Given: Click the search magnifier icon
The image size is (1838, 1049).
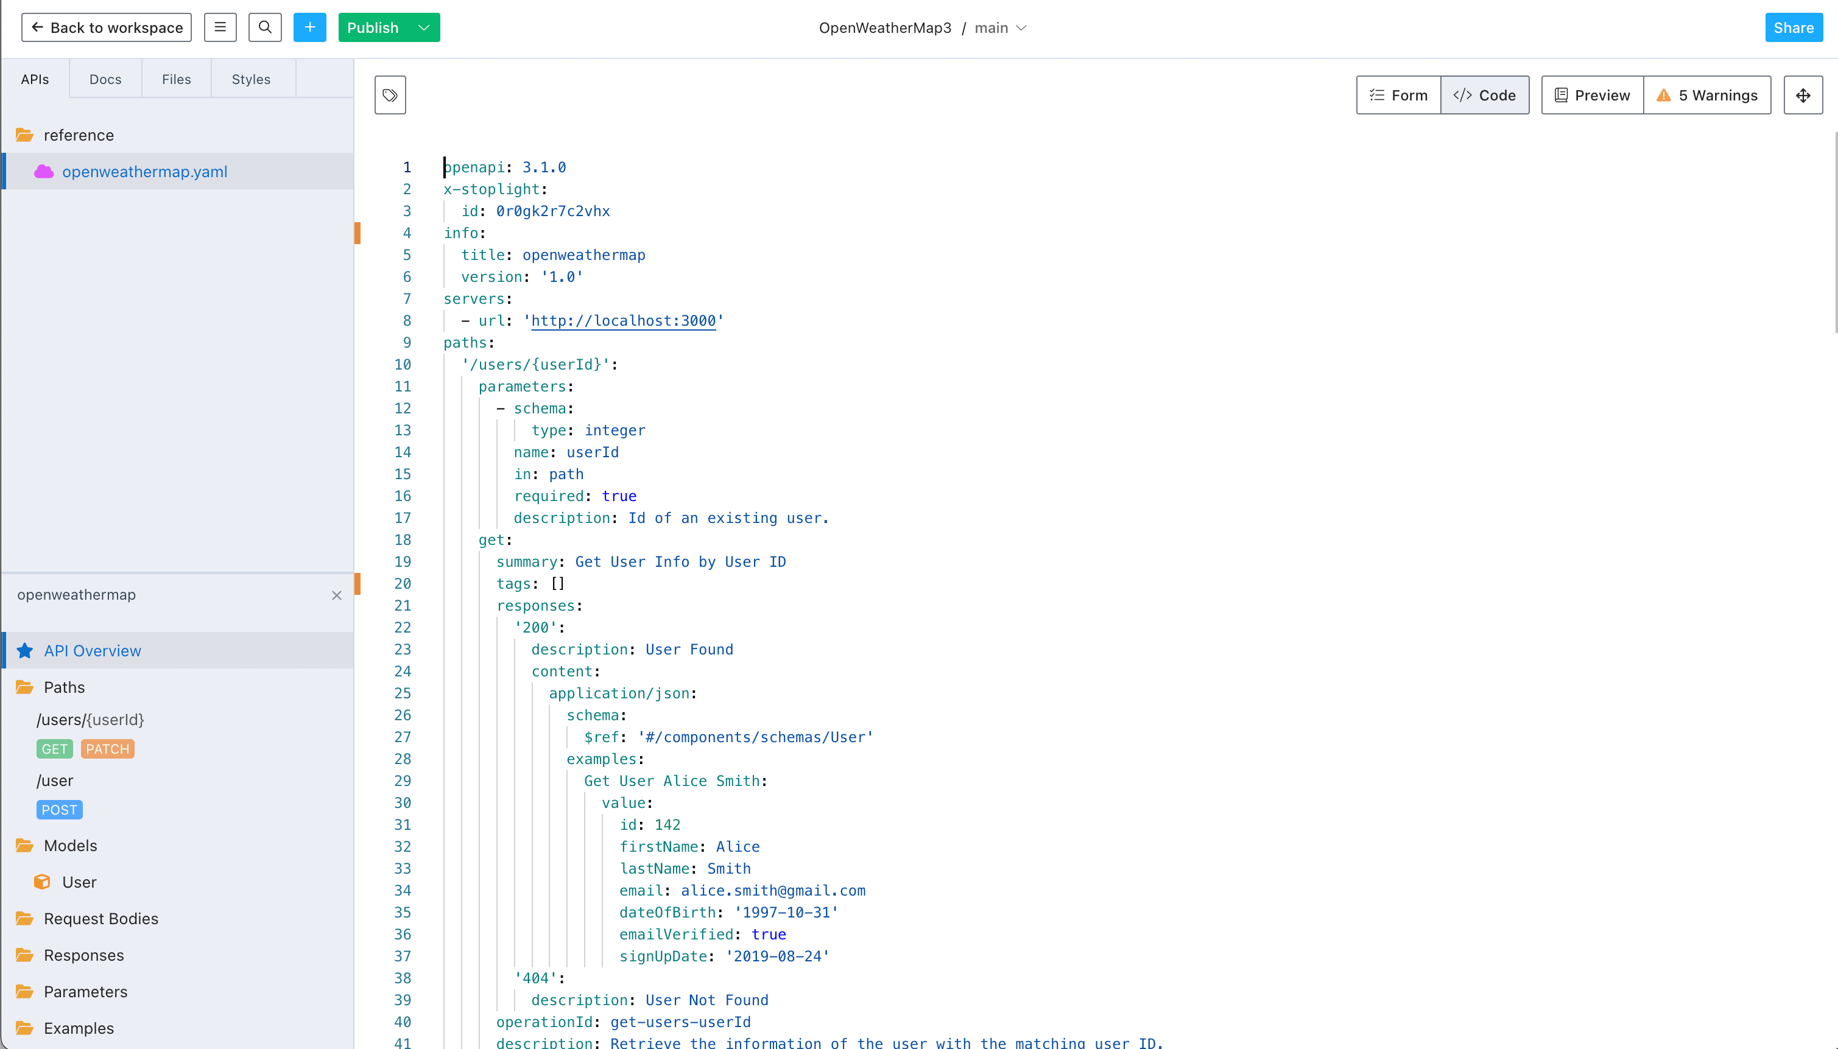Looking at the screenshot, I should [x=265, y=27].
